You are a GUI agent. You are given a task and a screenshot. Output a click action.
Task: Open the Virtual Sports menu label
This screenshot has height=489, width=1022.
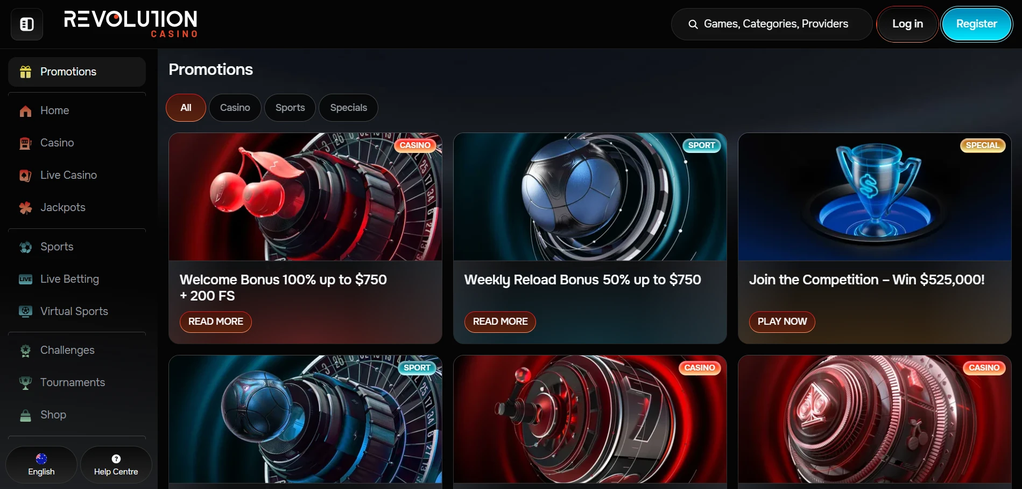tap(74, 311)
